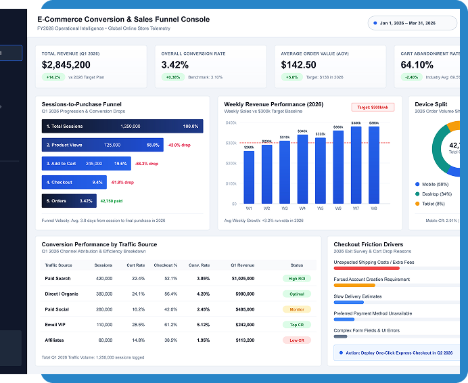
Task: Select the Direct / Organic row name
Action: pyautogui.click(x=62, y=294)
